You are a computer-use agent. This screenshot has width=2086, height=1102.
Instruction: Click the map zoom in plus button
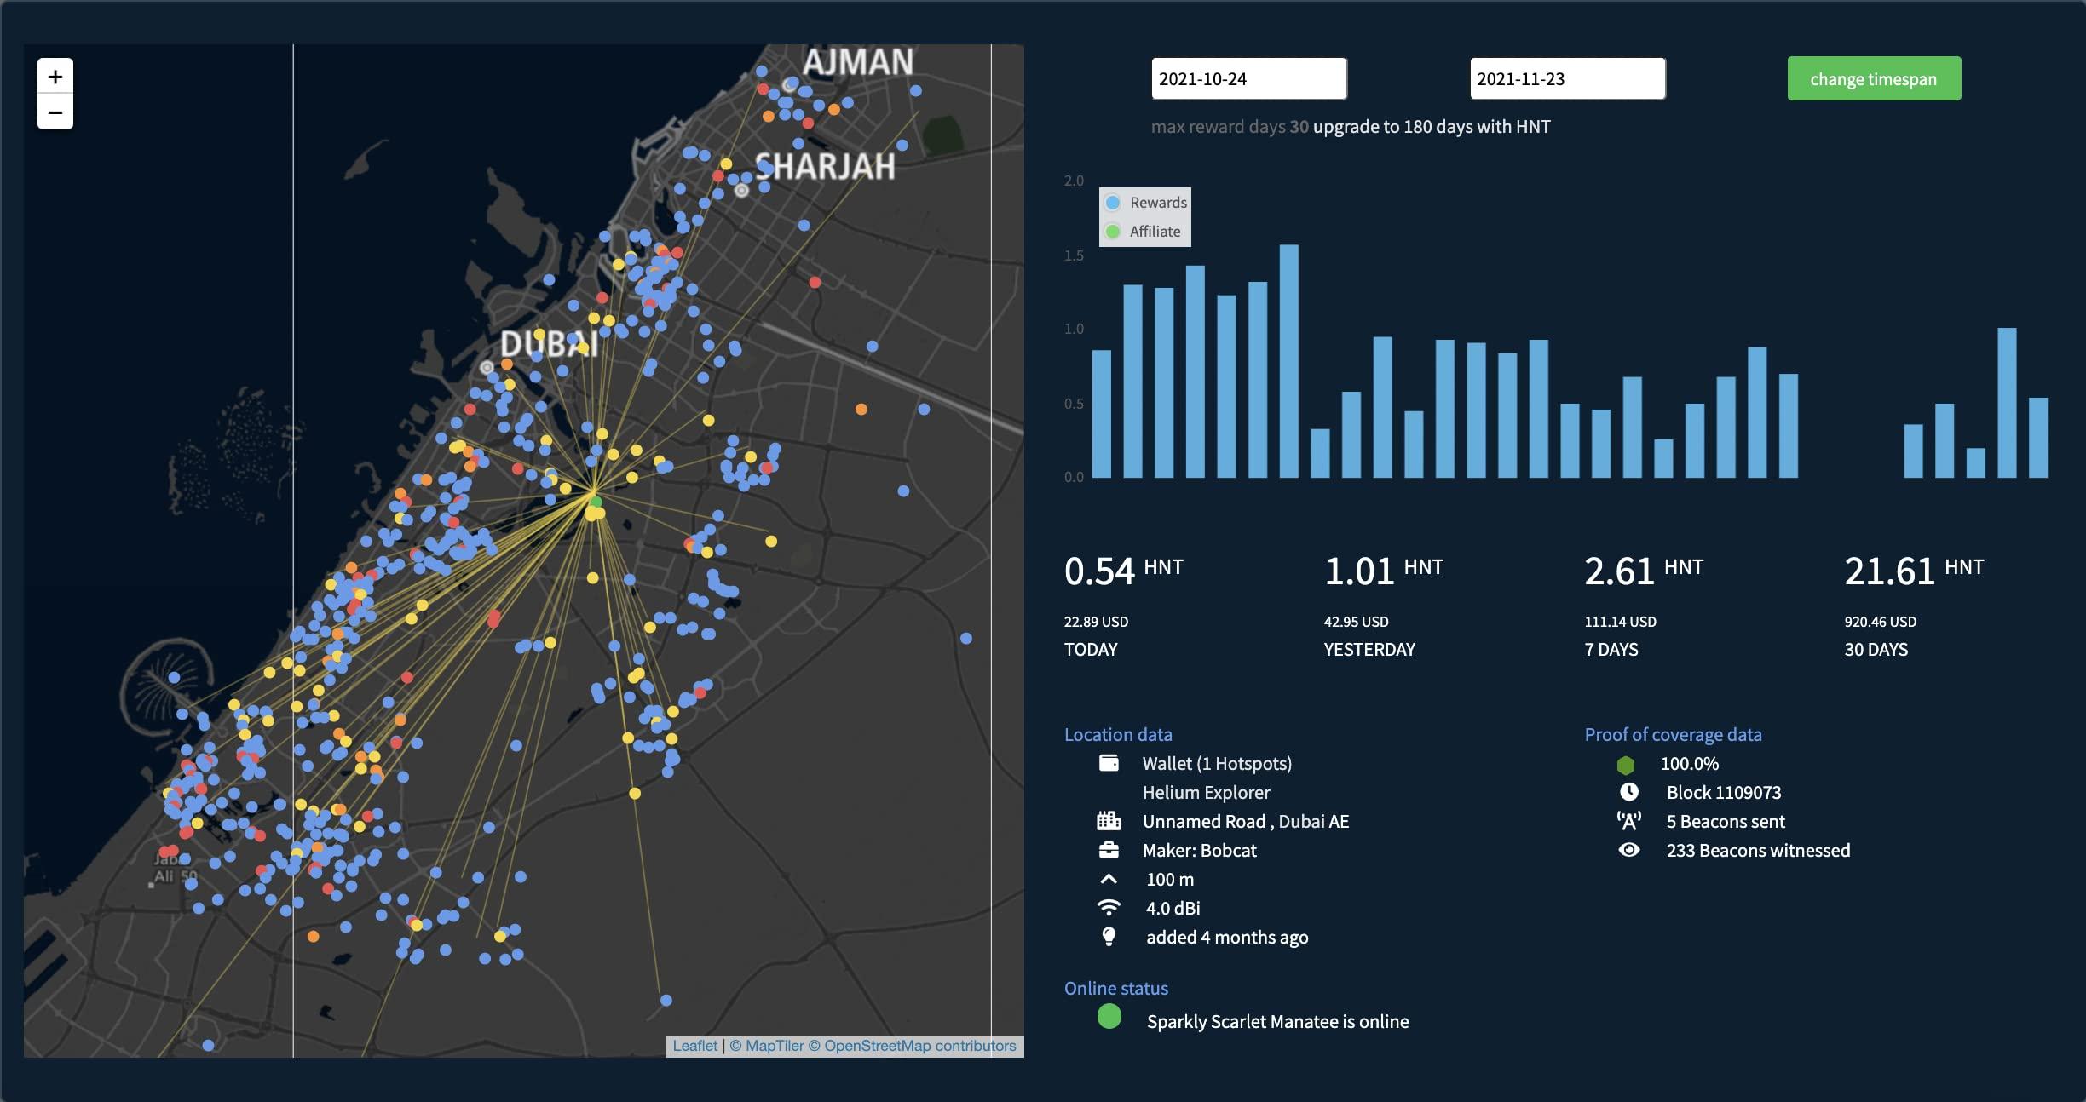(55, 77)
